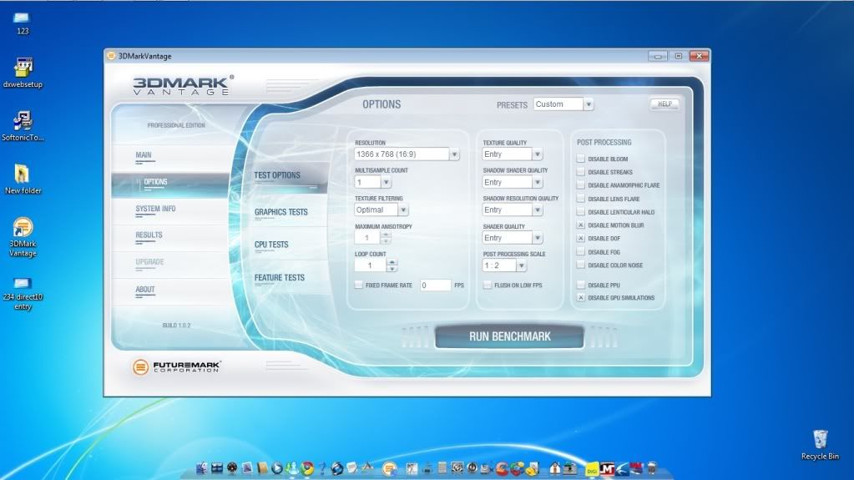Enable the Disable Bloom checkbox

pos(581,159)
